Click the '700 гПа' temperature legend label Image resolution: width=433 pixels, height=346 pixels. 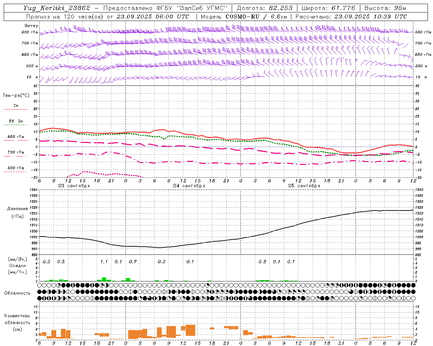[x=16, y=152]
